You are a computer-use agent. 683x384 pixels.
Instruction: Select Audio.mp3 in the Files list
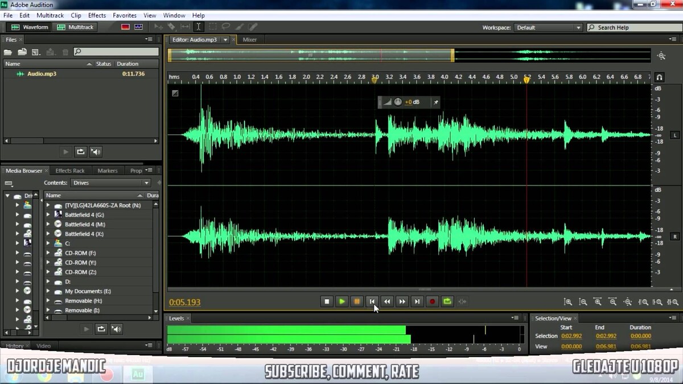pos(80,73)
